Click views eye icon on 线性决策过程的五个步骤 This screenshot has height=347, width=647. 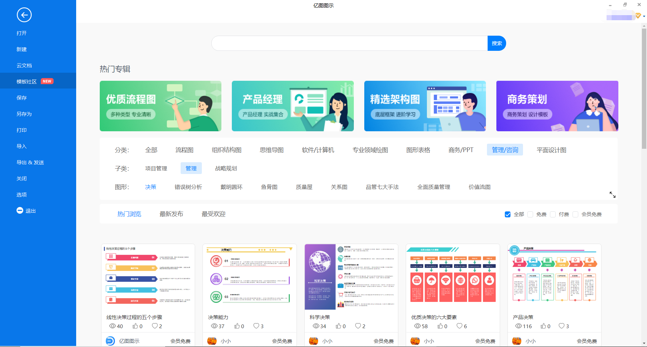click(x=113, y=326)
